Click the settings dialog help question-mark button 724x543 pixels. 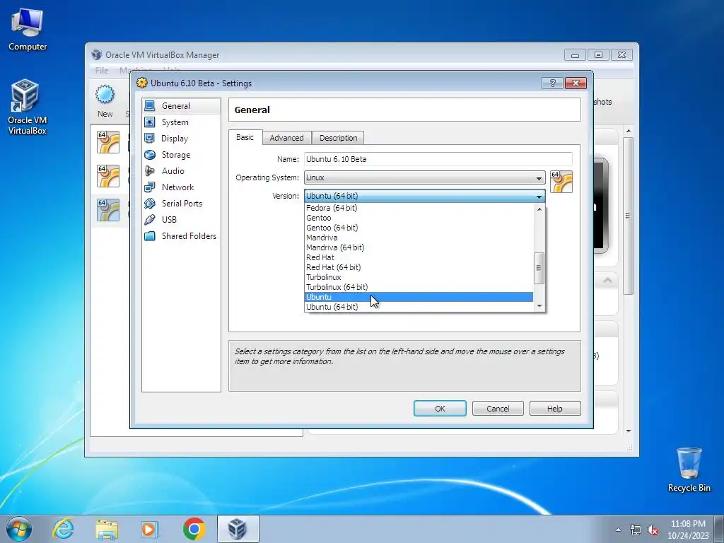click(552, 83)
